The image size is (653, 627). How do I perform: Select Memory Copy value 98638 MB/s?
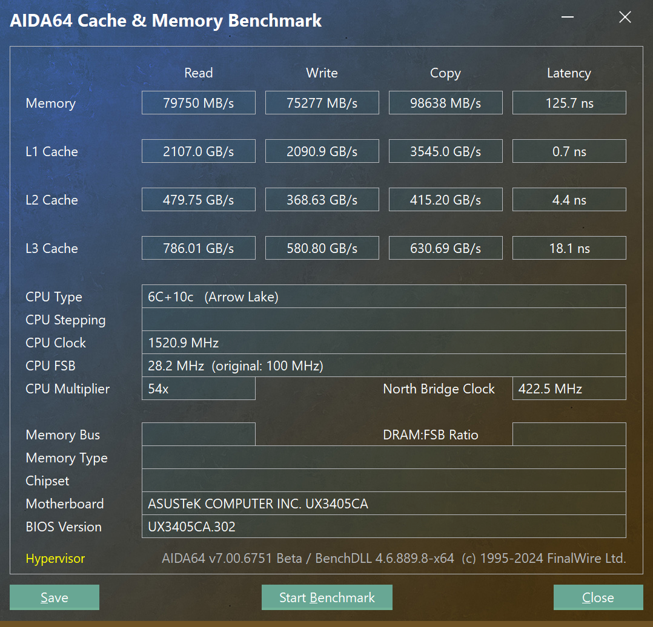click(446, 103)
